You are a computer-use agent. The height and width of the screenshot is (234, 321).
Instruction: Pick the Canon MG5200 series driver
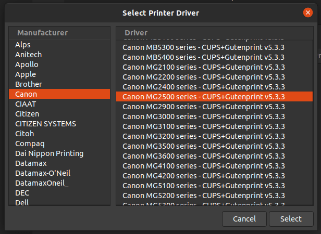(x=204, y=196)
